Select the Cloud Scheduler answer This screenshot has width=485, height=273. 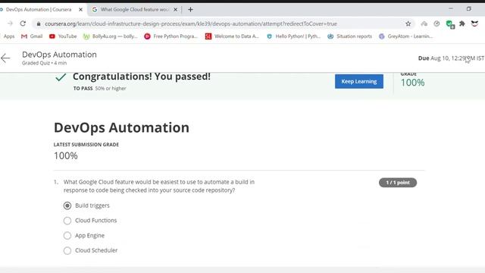(x=67, y=250)
